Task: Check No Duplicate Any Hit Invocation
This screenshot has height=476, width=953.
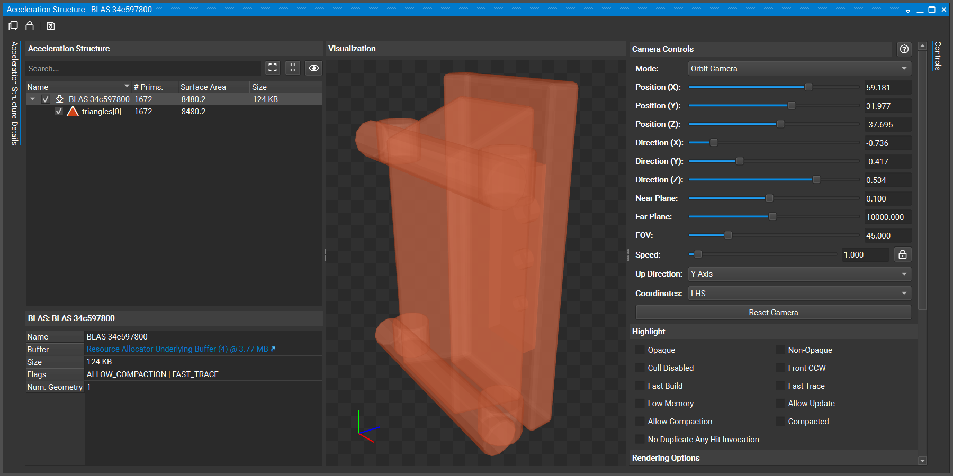Action: click(x=640, y=439)
